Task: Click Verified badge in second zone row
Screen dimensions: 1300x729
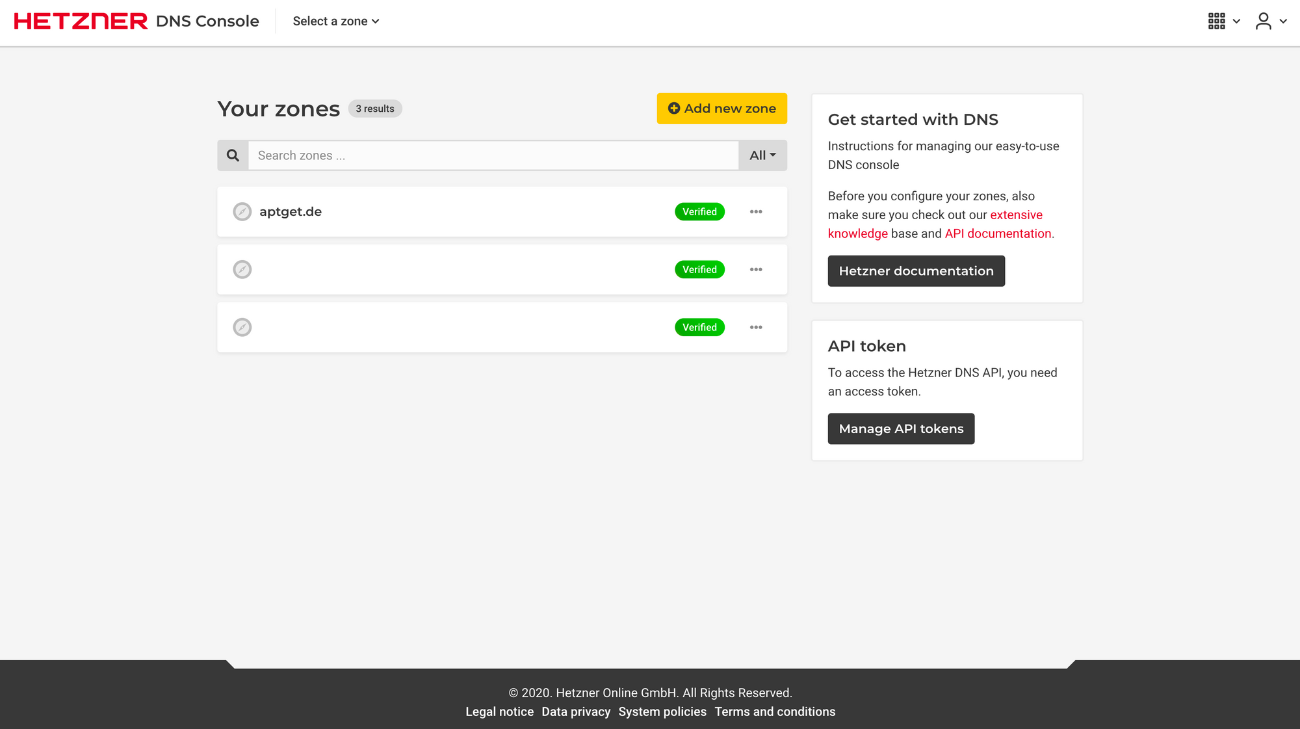Action: 699,269
